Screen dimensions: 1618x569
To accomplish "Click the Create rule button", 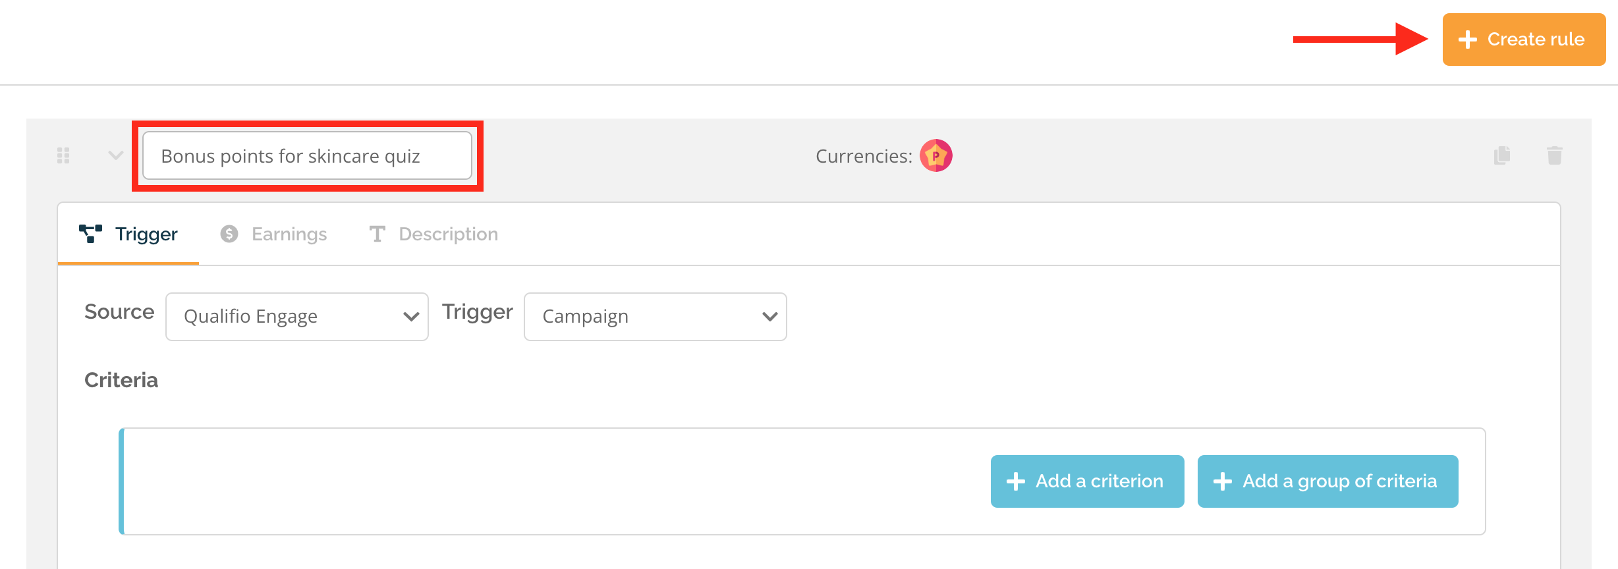I will click(x=1524, y=40).
